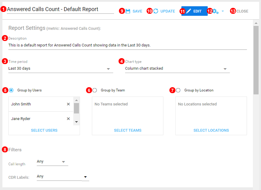
Task: Click the EDIT button label
Action: tap(197, 11)
